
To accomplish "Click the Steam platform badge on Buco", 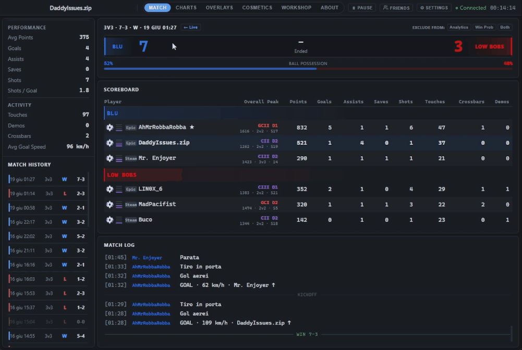I will point(131,220).
